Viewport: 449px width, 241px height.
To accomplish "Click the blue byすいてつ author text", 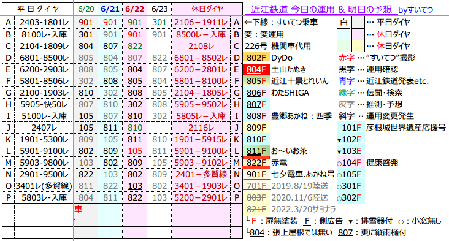I will point(415,10).
